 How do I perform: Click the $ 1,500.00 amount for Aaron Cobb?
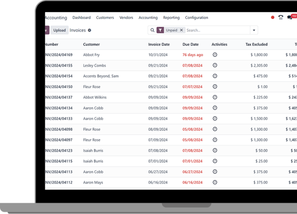259,119
